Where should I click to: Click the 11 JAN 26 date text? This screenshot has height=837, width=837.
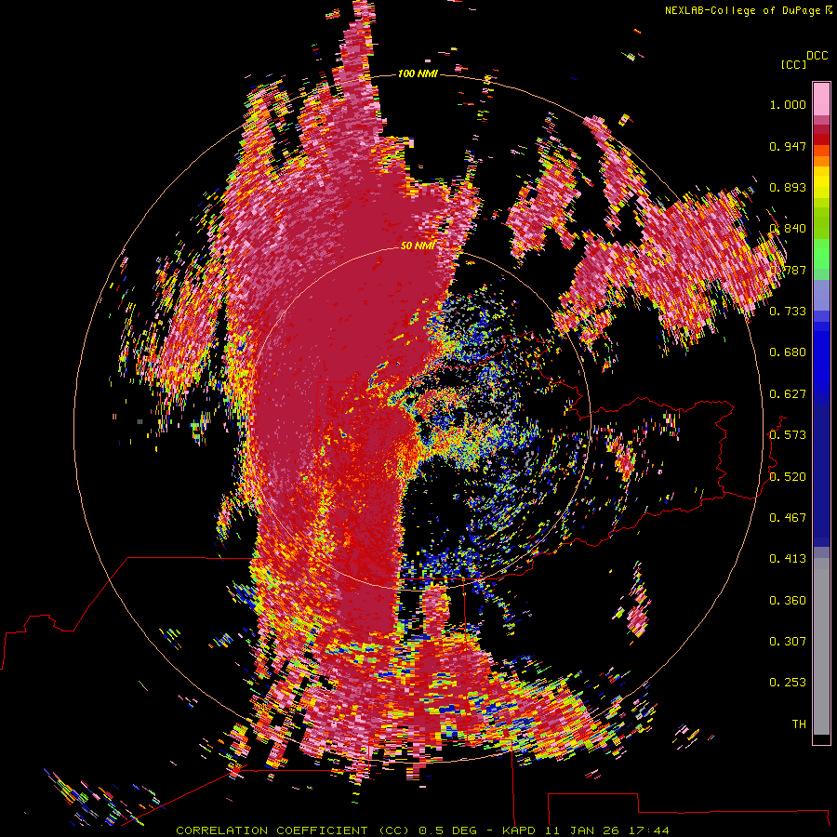coord(581,830)
